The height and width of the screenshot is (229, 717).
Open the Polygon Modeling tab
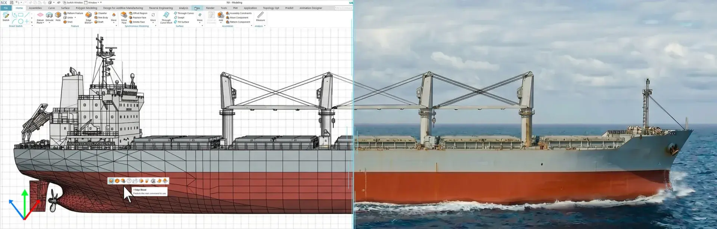(86, 8)
